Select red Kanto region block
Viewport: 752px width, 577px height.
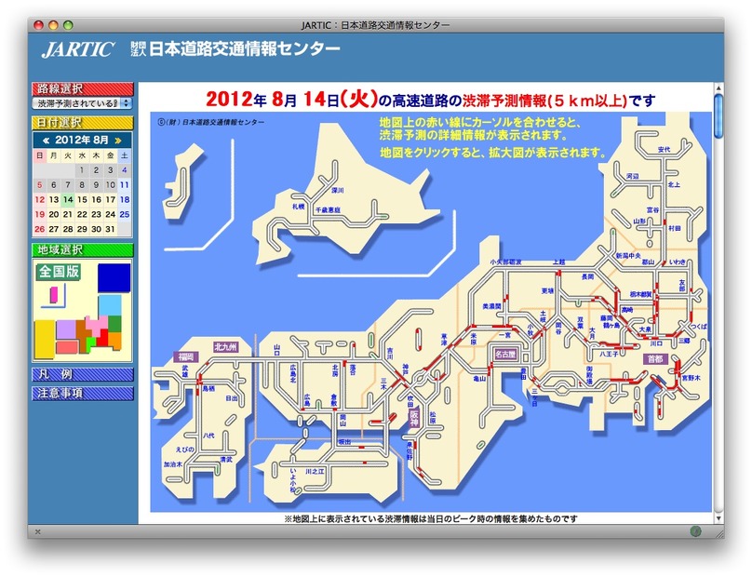point(103,339)
